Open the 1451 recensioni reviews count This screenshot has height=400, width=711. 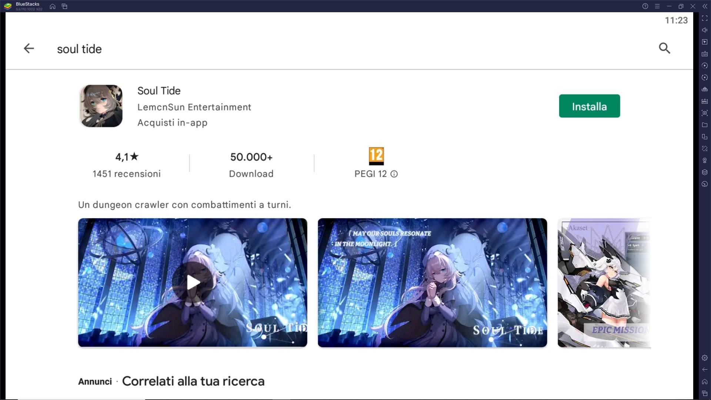[127, 174]
